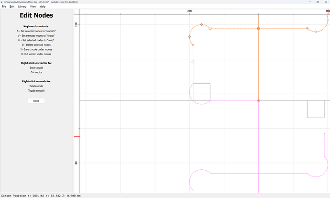Click the 'Delete node' hint text
Viewport: 330px width, 198px height.
pos(36,86)
